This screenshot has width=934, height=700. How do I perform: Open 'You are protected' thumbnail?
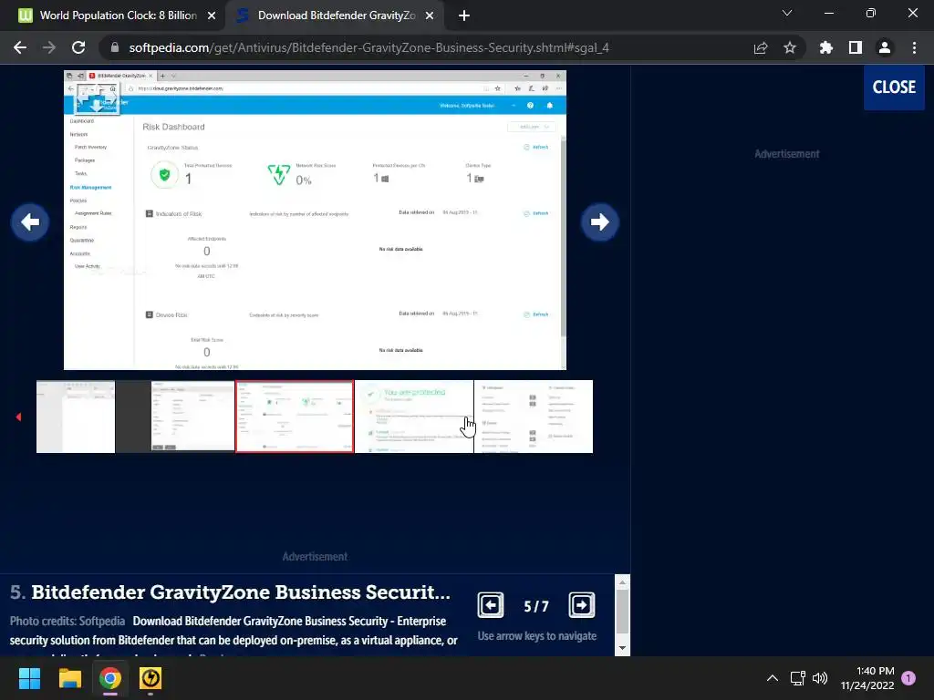tap(414, 417)
